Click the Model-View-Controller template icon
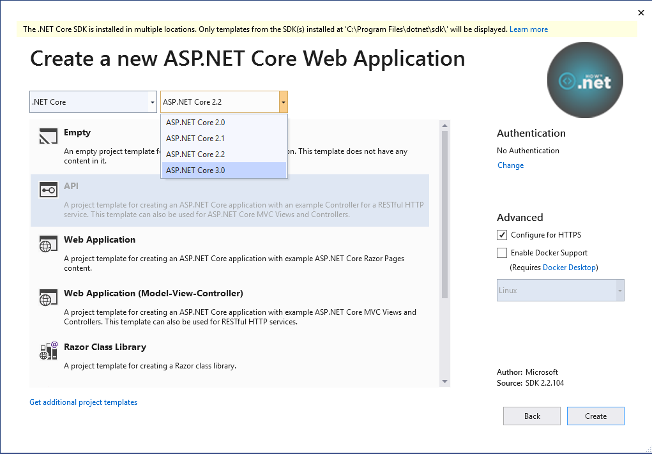The image size is (652, 454). 49,298
